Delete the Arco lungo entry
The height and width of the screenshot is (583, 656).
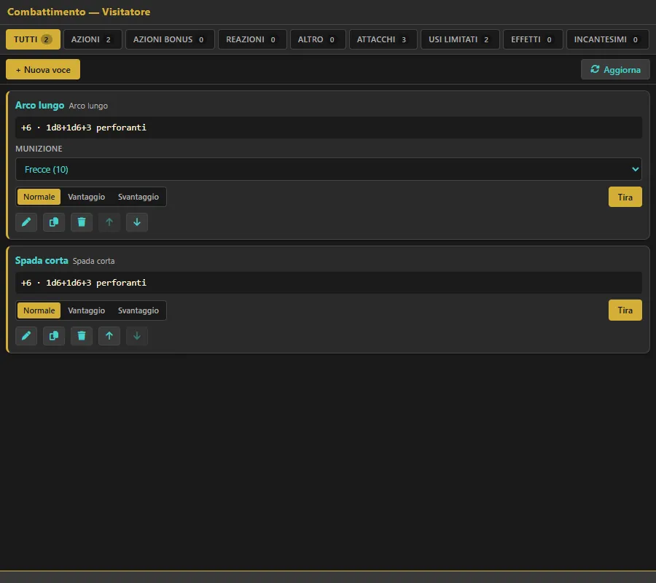point(82,222)
